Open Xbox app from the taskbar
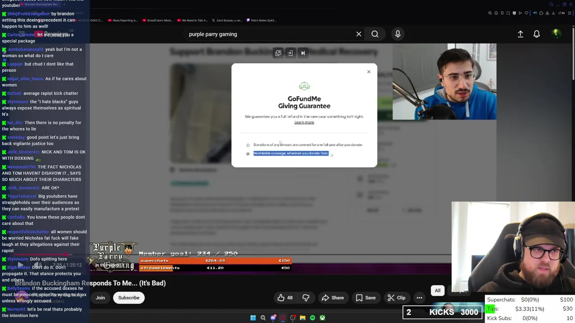This screenshot has width=575, height=323. (323, 318)
